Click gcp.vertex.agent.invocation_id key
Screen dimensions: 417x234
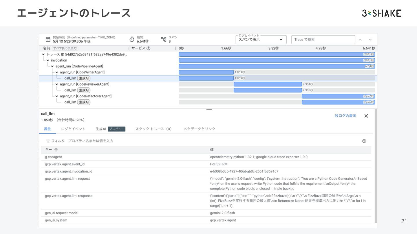(x=69, y=171)
